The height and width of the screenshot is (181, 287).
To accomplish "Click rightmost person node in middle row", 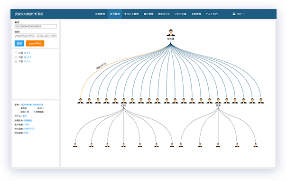I will tap(260, 101).
